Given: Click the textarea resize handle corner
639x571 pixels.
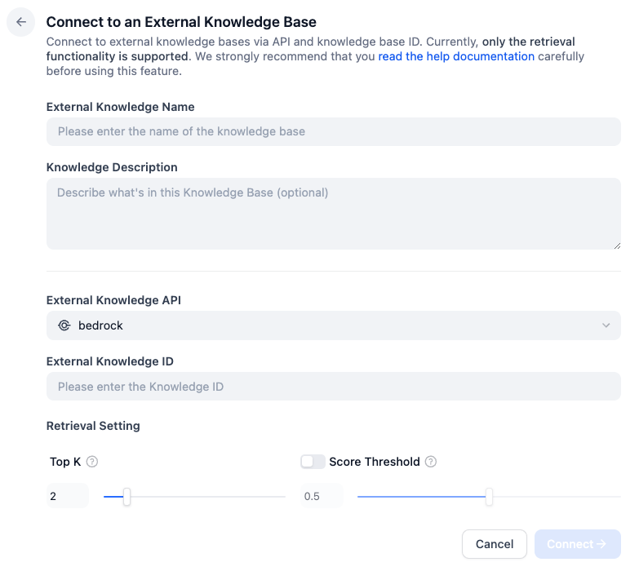Looking at the screenshot, I should click(x=616, y=245).
